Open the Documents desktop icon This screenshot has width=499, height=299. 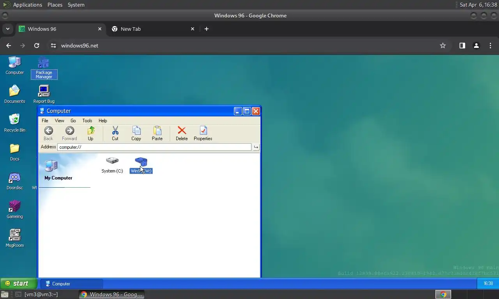coord(15,94)
